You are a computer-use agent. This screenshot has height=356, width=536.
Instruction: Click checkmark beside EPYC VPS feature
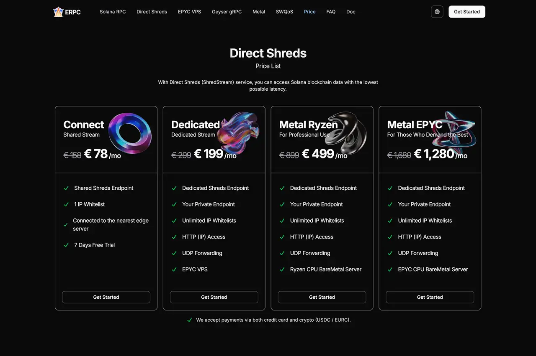(174, 270)
